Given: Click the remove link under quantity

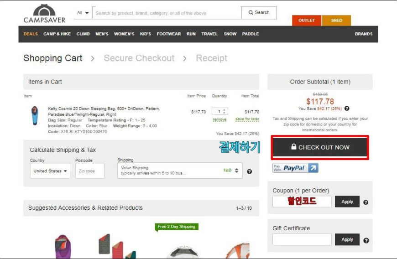Looking at the screenshot, I should pyautogui.click(x=219, y=119).
